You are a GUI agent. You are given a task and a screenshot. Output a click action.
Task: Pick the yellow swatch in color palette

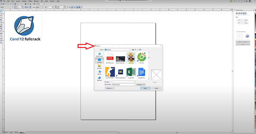(x=255, y=40)
